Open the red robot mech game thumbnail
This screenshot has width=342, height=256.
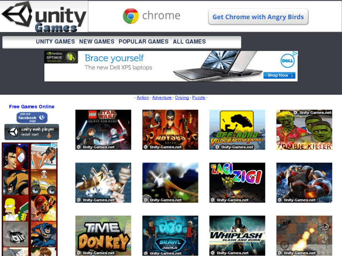[x=304, y=183]
